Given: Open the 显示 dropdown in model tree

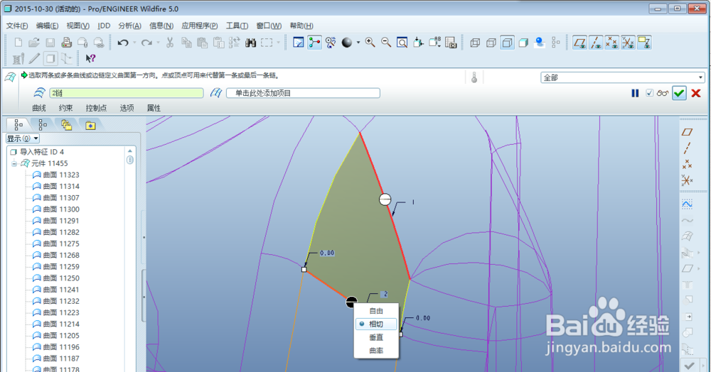Looking at the screenshot, I should [22, 138].
